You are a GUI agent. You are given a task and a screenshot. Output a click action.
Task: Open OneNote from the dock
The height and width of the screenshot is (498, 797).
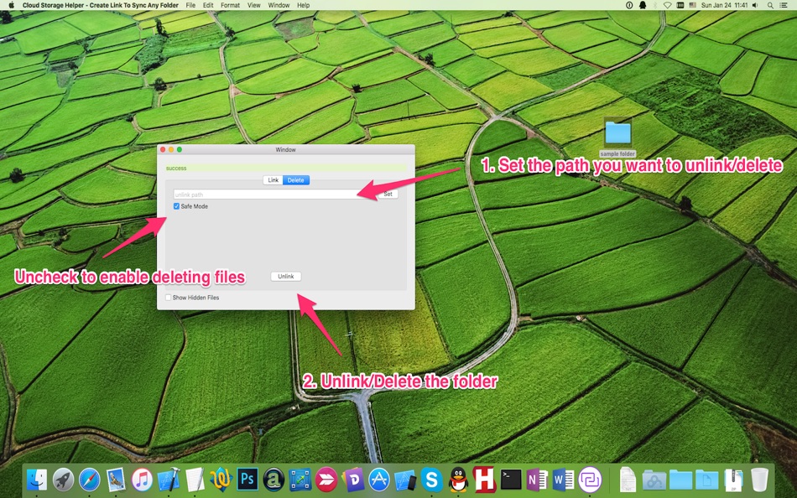[x=537, y=480]
